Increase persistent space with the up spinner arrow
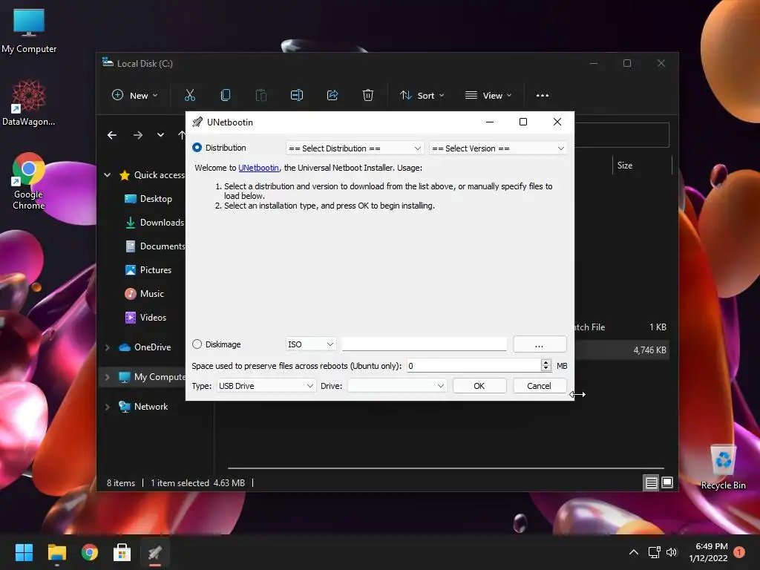 click(x=546, y=362)
